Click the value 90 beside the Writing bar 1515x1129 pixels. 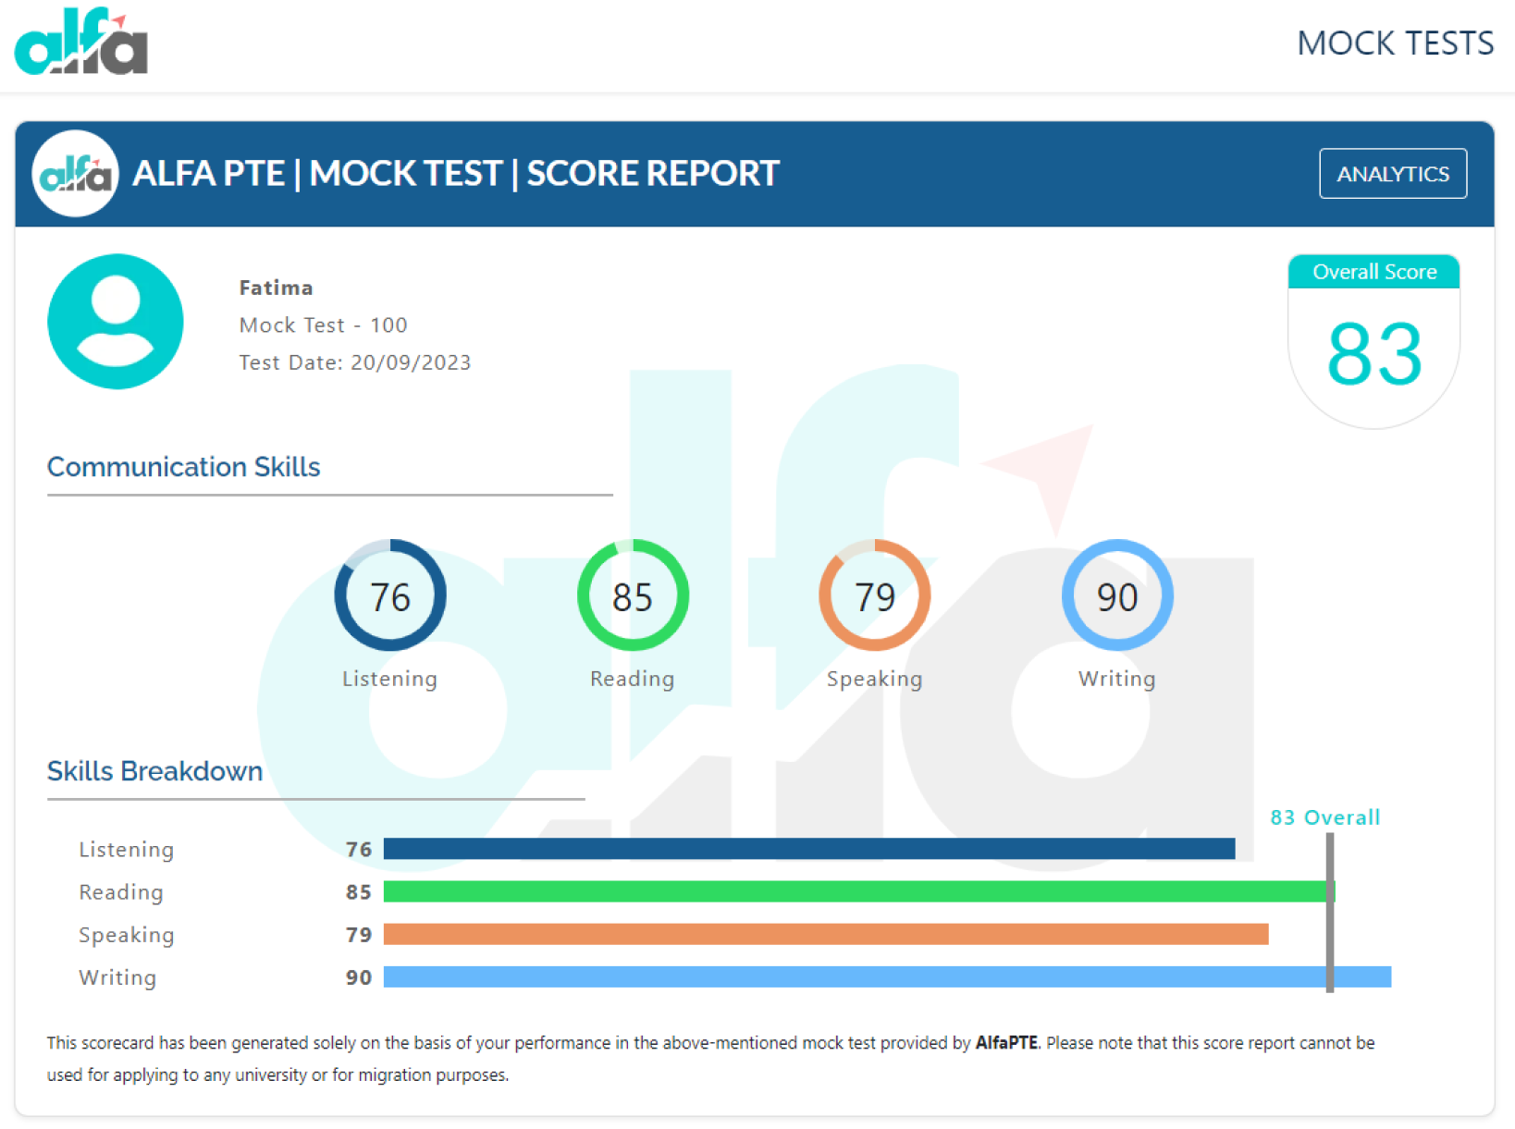pos(359,976)
